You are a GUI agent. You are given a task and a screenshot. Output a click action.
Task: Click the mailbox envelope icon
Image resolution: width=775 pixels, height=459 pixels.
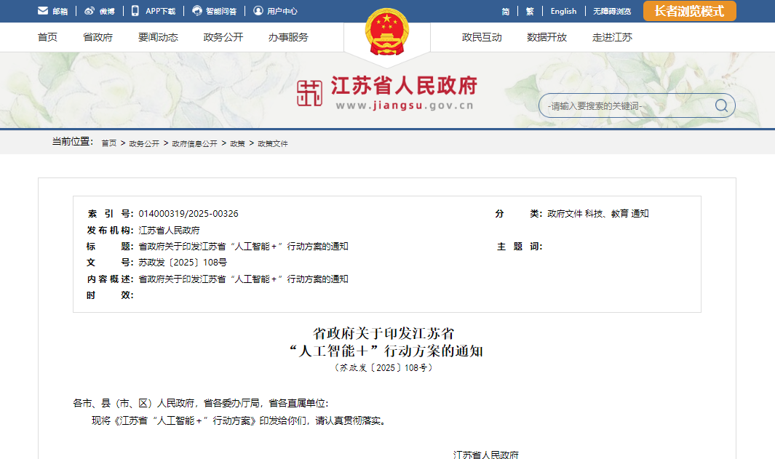point(43,11)
